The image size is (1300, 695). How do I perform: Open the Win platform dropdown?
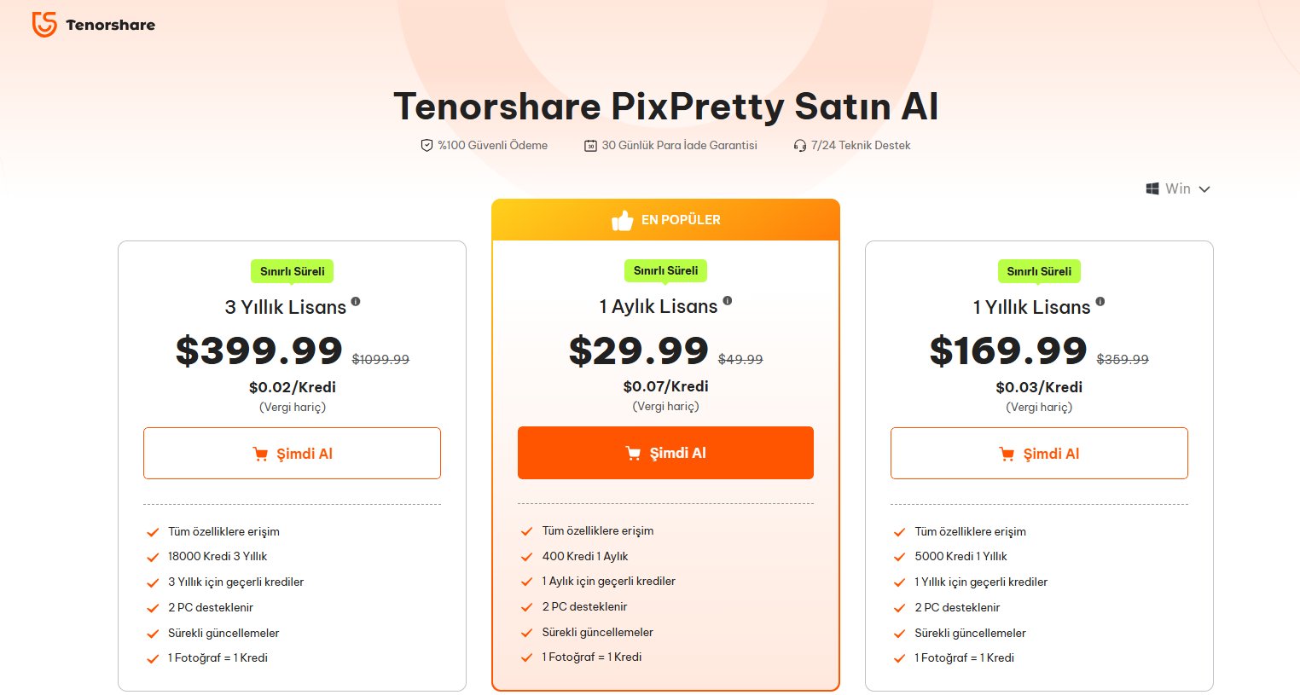pyautogui.click(x=1179, y=188)
